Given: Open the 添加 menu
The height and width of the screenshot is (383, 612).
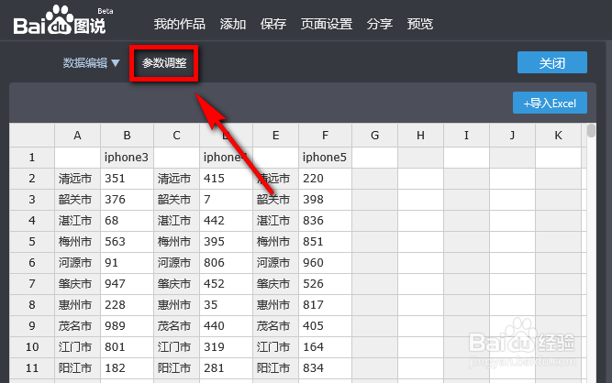Looking at the screenshot, I should (x=233, y=24).
